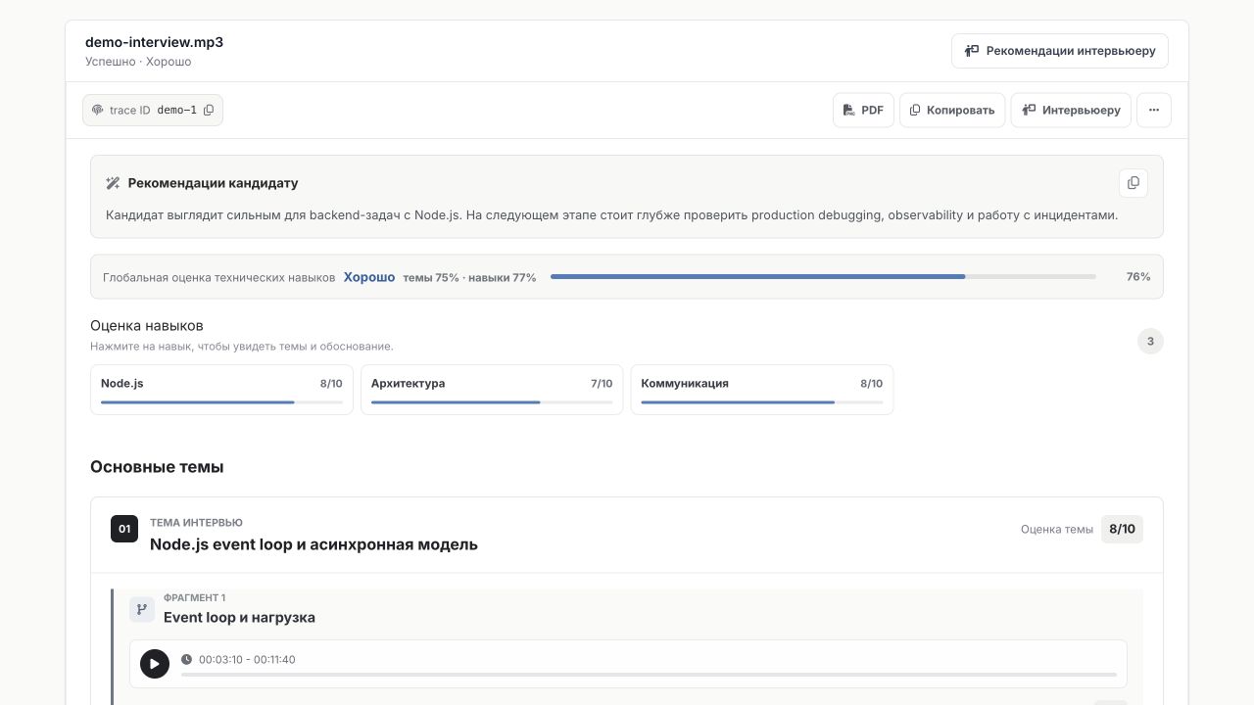Open the Интервьюеру button in toolbar
This screenshot has height=705, width=1254.
tap(1072, 110)
